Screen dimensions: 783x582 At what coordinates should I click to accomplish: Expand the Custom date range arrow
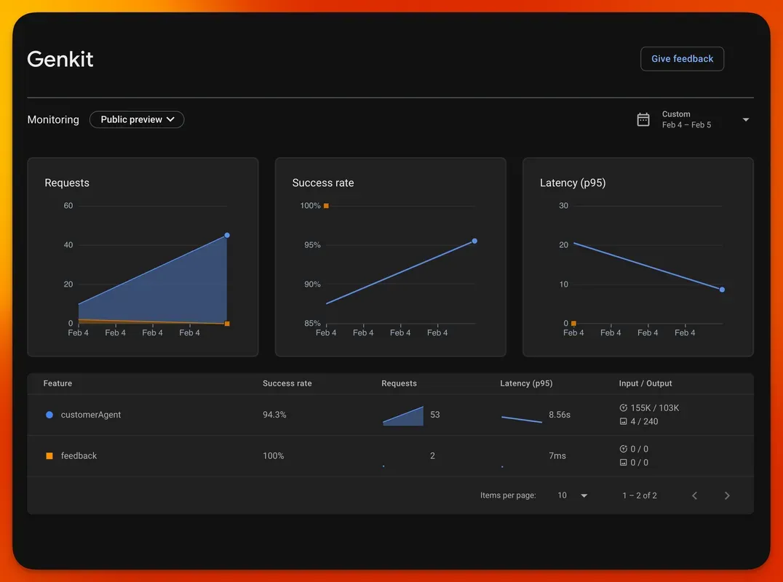tap(745, 120)
